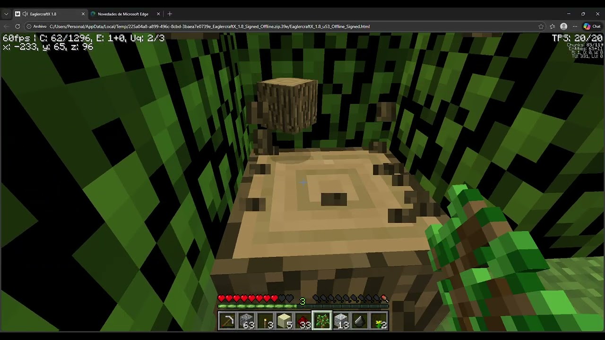
Task: Select the pickaxe in the hotbar
Action: tap(227, 321)
